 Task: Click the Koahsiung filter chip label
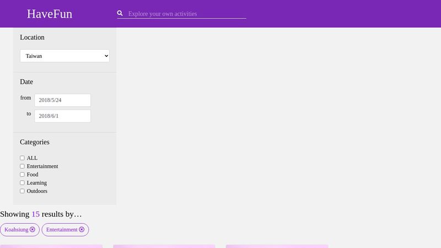(17, 230)
